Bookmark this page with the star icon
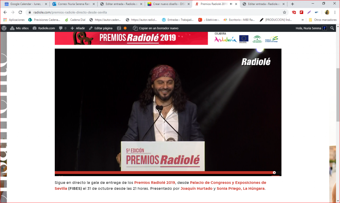340x203 pixels. (284, 12)
